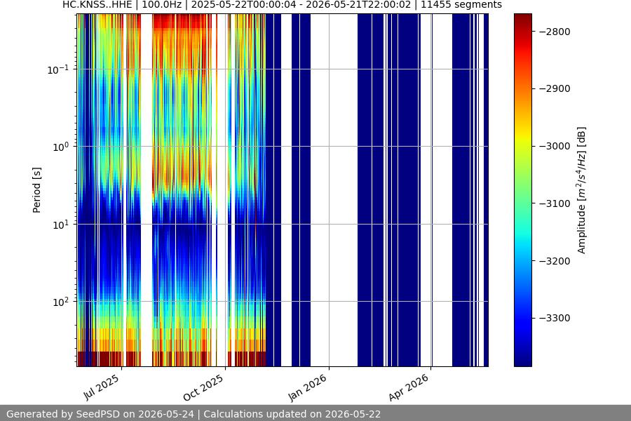This screenshot has width=631, height=421.
Task: Click the colorbar value -2800
Action: [554, 32]
